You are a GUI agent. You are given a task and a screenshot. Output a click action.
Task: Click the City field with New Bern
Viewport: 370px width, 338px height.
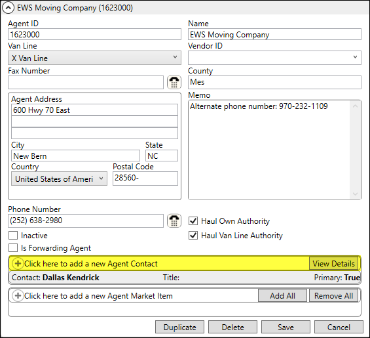(x=75, y=156)
